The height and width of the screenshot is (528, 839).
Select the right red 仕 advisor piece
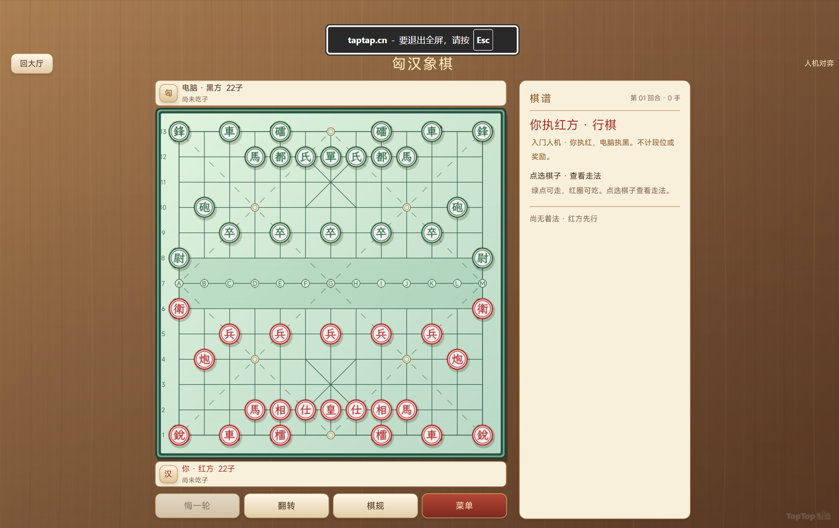point(356,410)
